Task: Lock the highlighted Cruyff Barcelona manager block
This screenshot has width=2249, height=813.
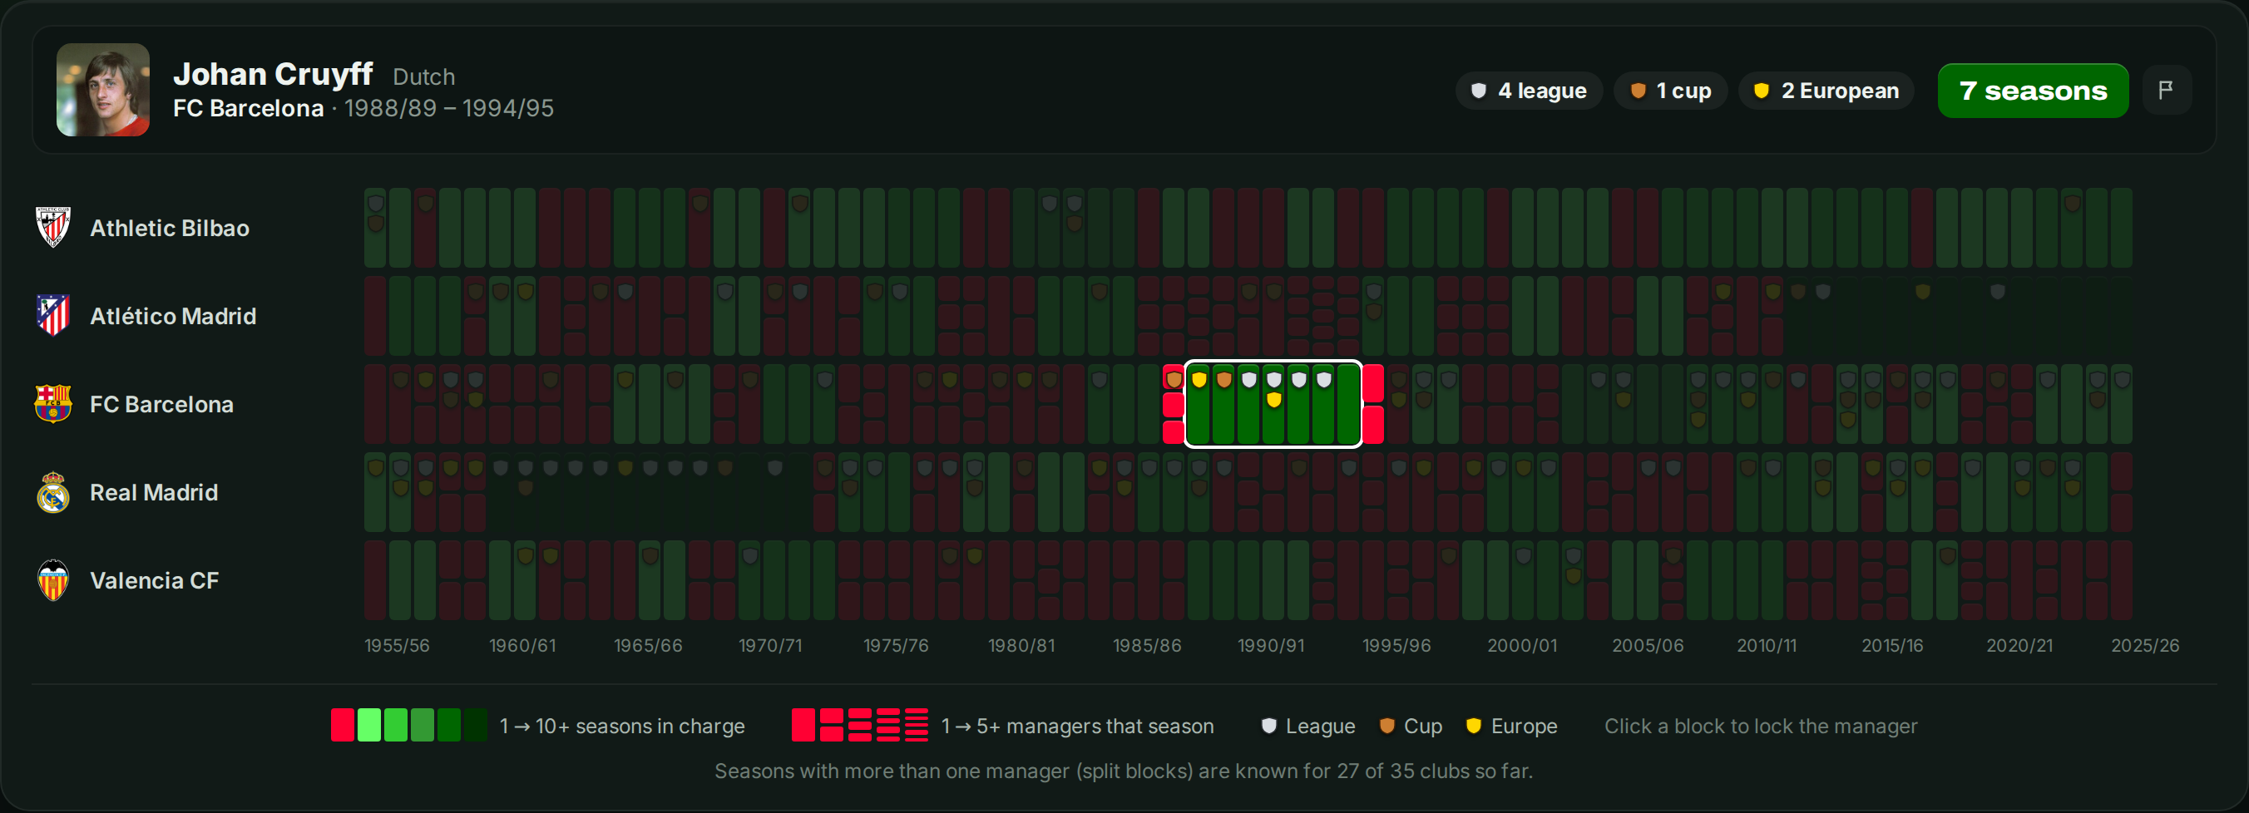Action: [1273, 404]
